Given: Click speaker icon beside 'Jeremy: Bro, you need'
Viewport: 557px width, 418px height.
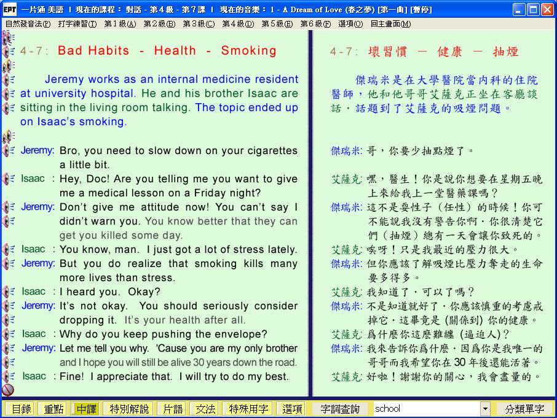Looking at the screenshot, I should coord(8,150).
